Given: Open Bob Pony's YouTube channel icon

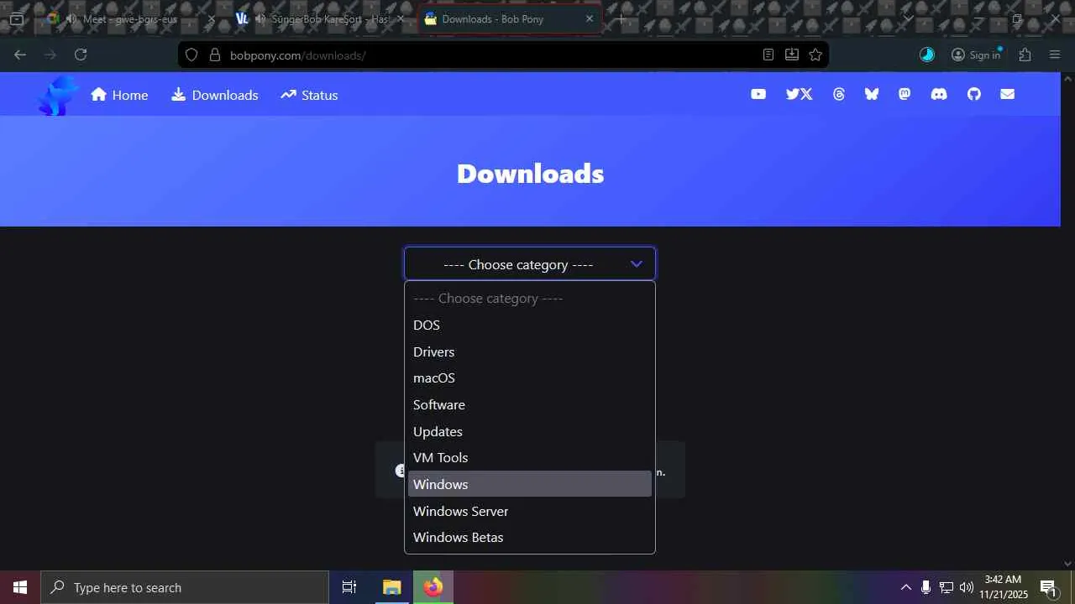Looking at the screenshot, I should tap(758, 95).
